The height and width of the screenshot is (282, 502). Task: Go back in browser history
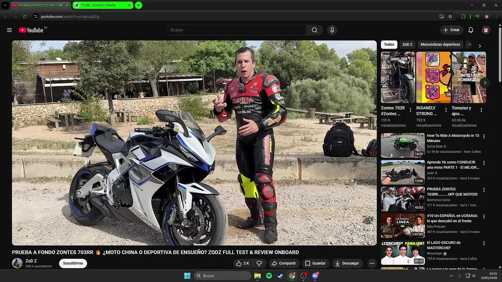[5, 16]
